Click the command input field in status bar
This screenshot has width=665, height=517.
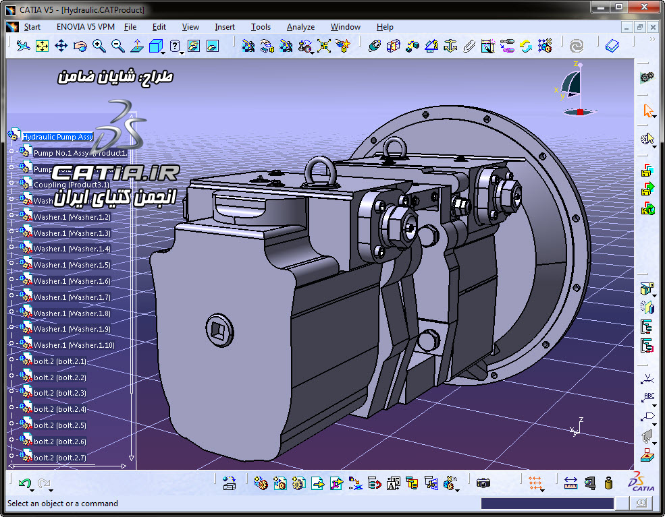547,503
